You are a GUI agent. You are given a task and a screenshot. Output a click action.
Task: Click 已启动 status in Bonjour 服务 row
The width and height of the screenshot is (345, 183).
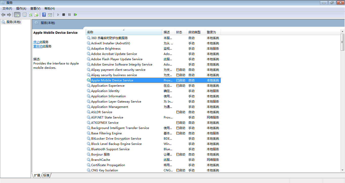[181, 154]
